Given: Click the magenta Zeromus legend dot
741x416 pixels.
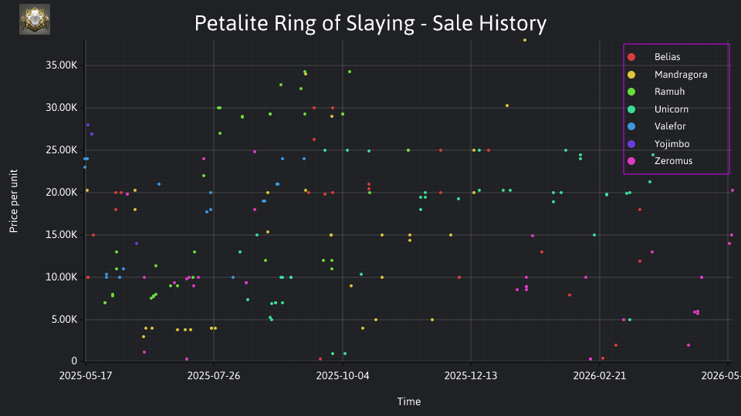Looking at the screenshot, I should 631,161.
